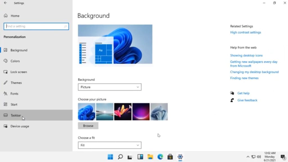The image size is (288, 162).
Task: Click the Get help chat icon
Action: coord(232,93)
